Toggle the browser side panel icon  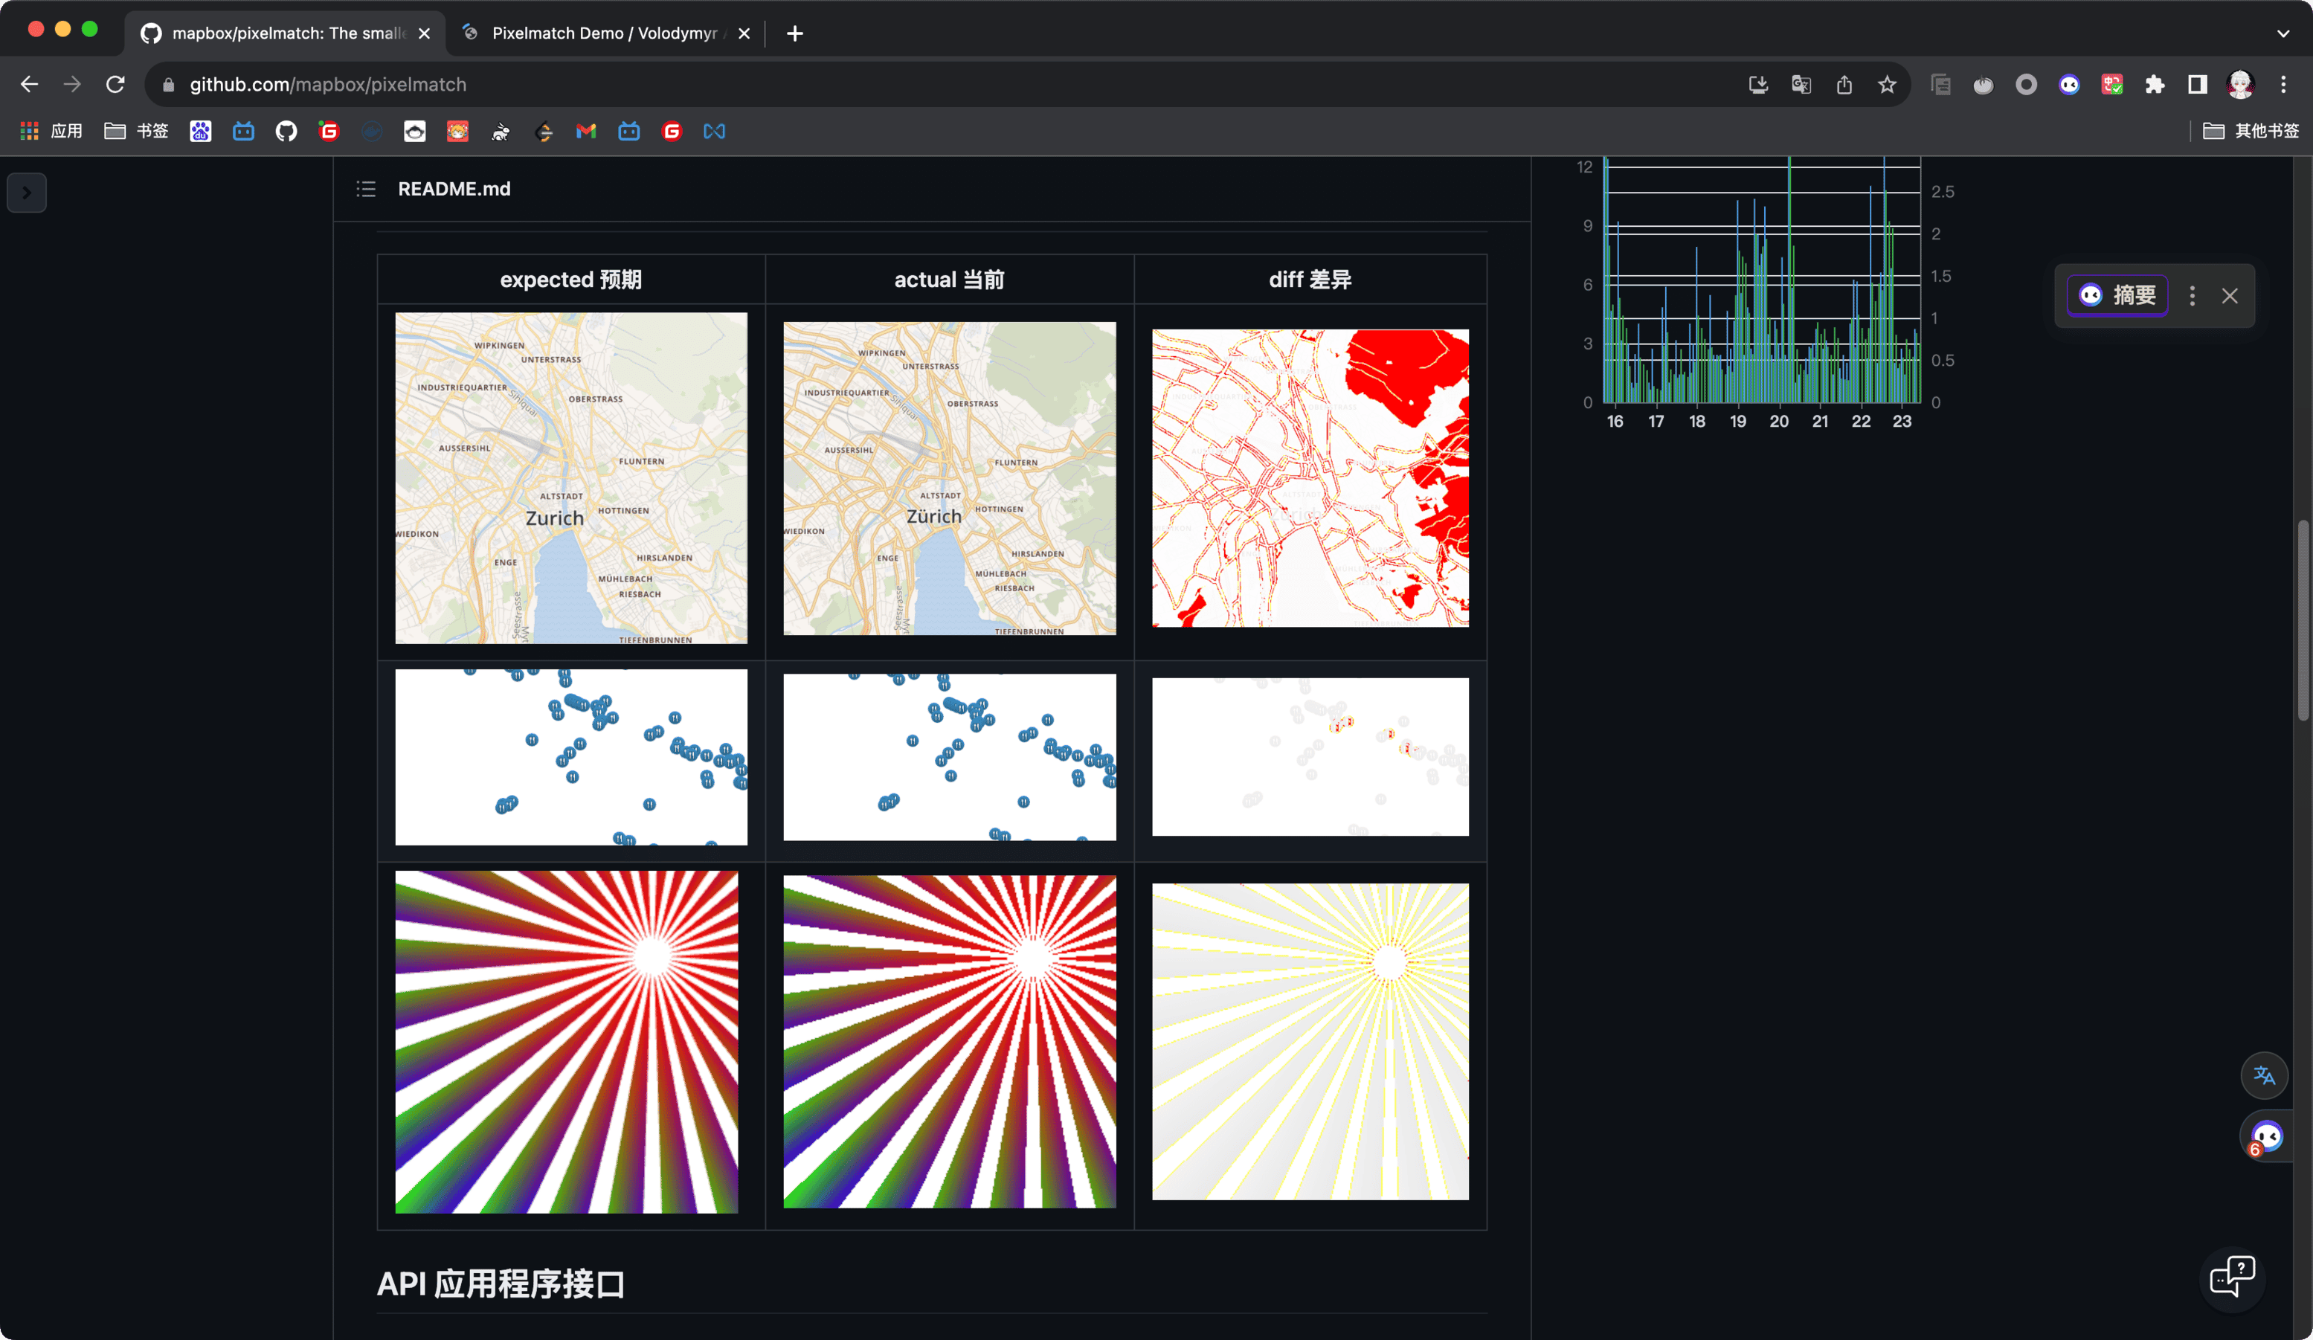point(2197,85)
